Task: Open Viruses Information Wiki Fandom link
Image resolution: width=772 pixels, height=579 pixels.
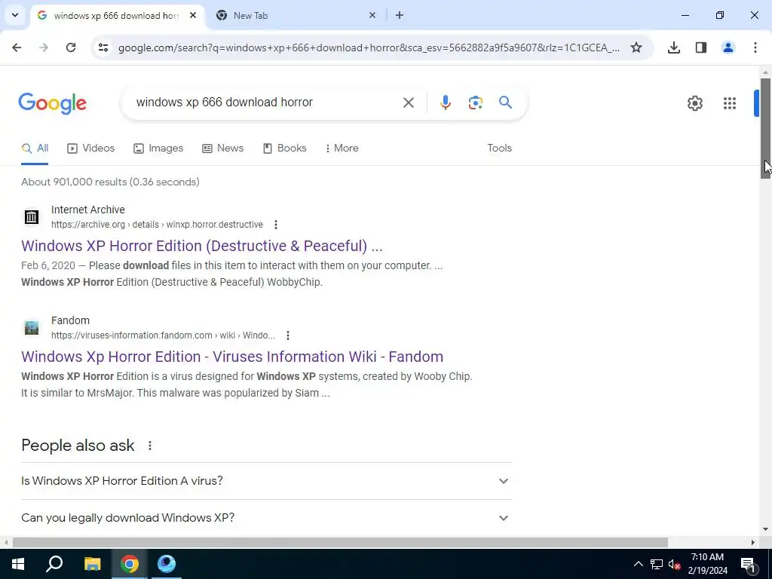Action: [x=232, y=357]
